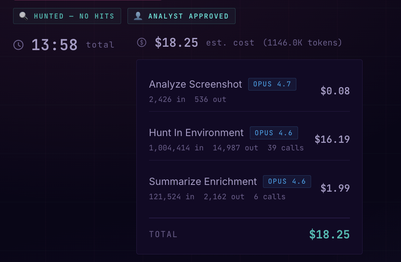Click the $1.99 cost value
Screen dimensions: 401x262
point(335,188)
